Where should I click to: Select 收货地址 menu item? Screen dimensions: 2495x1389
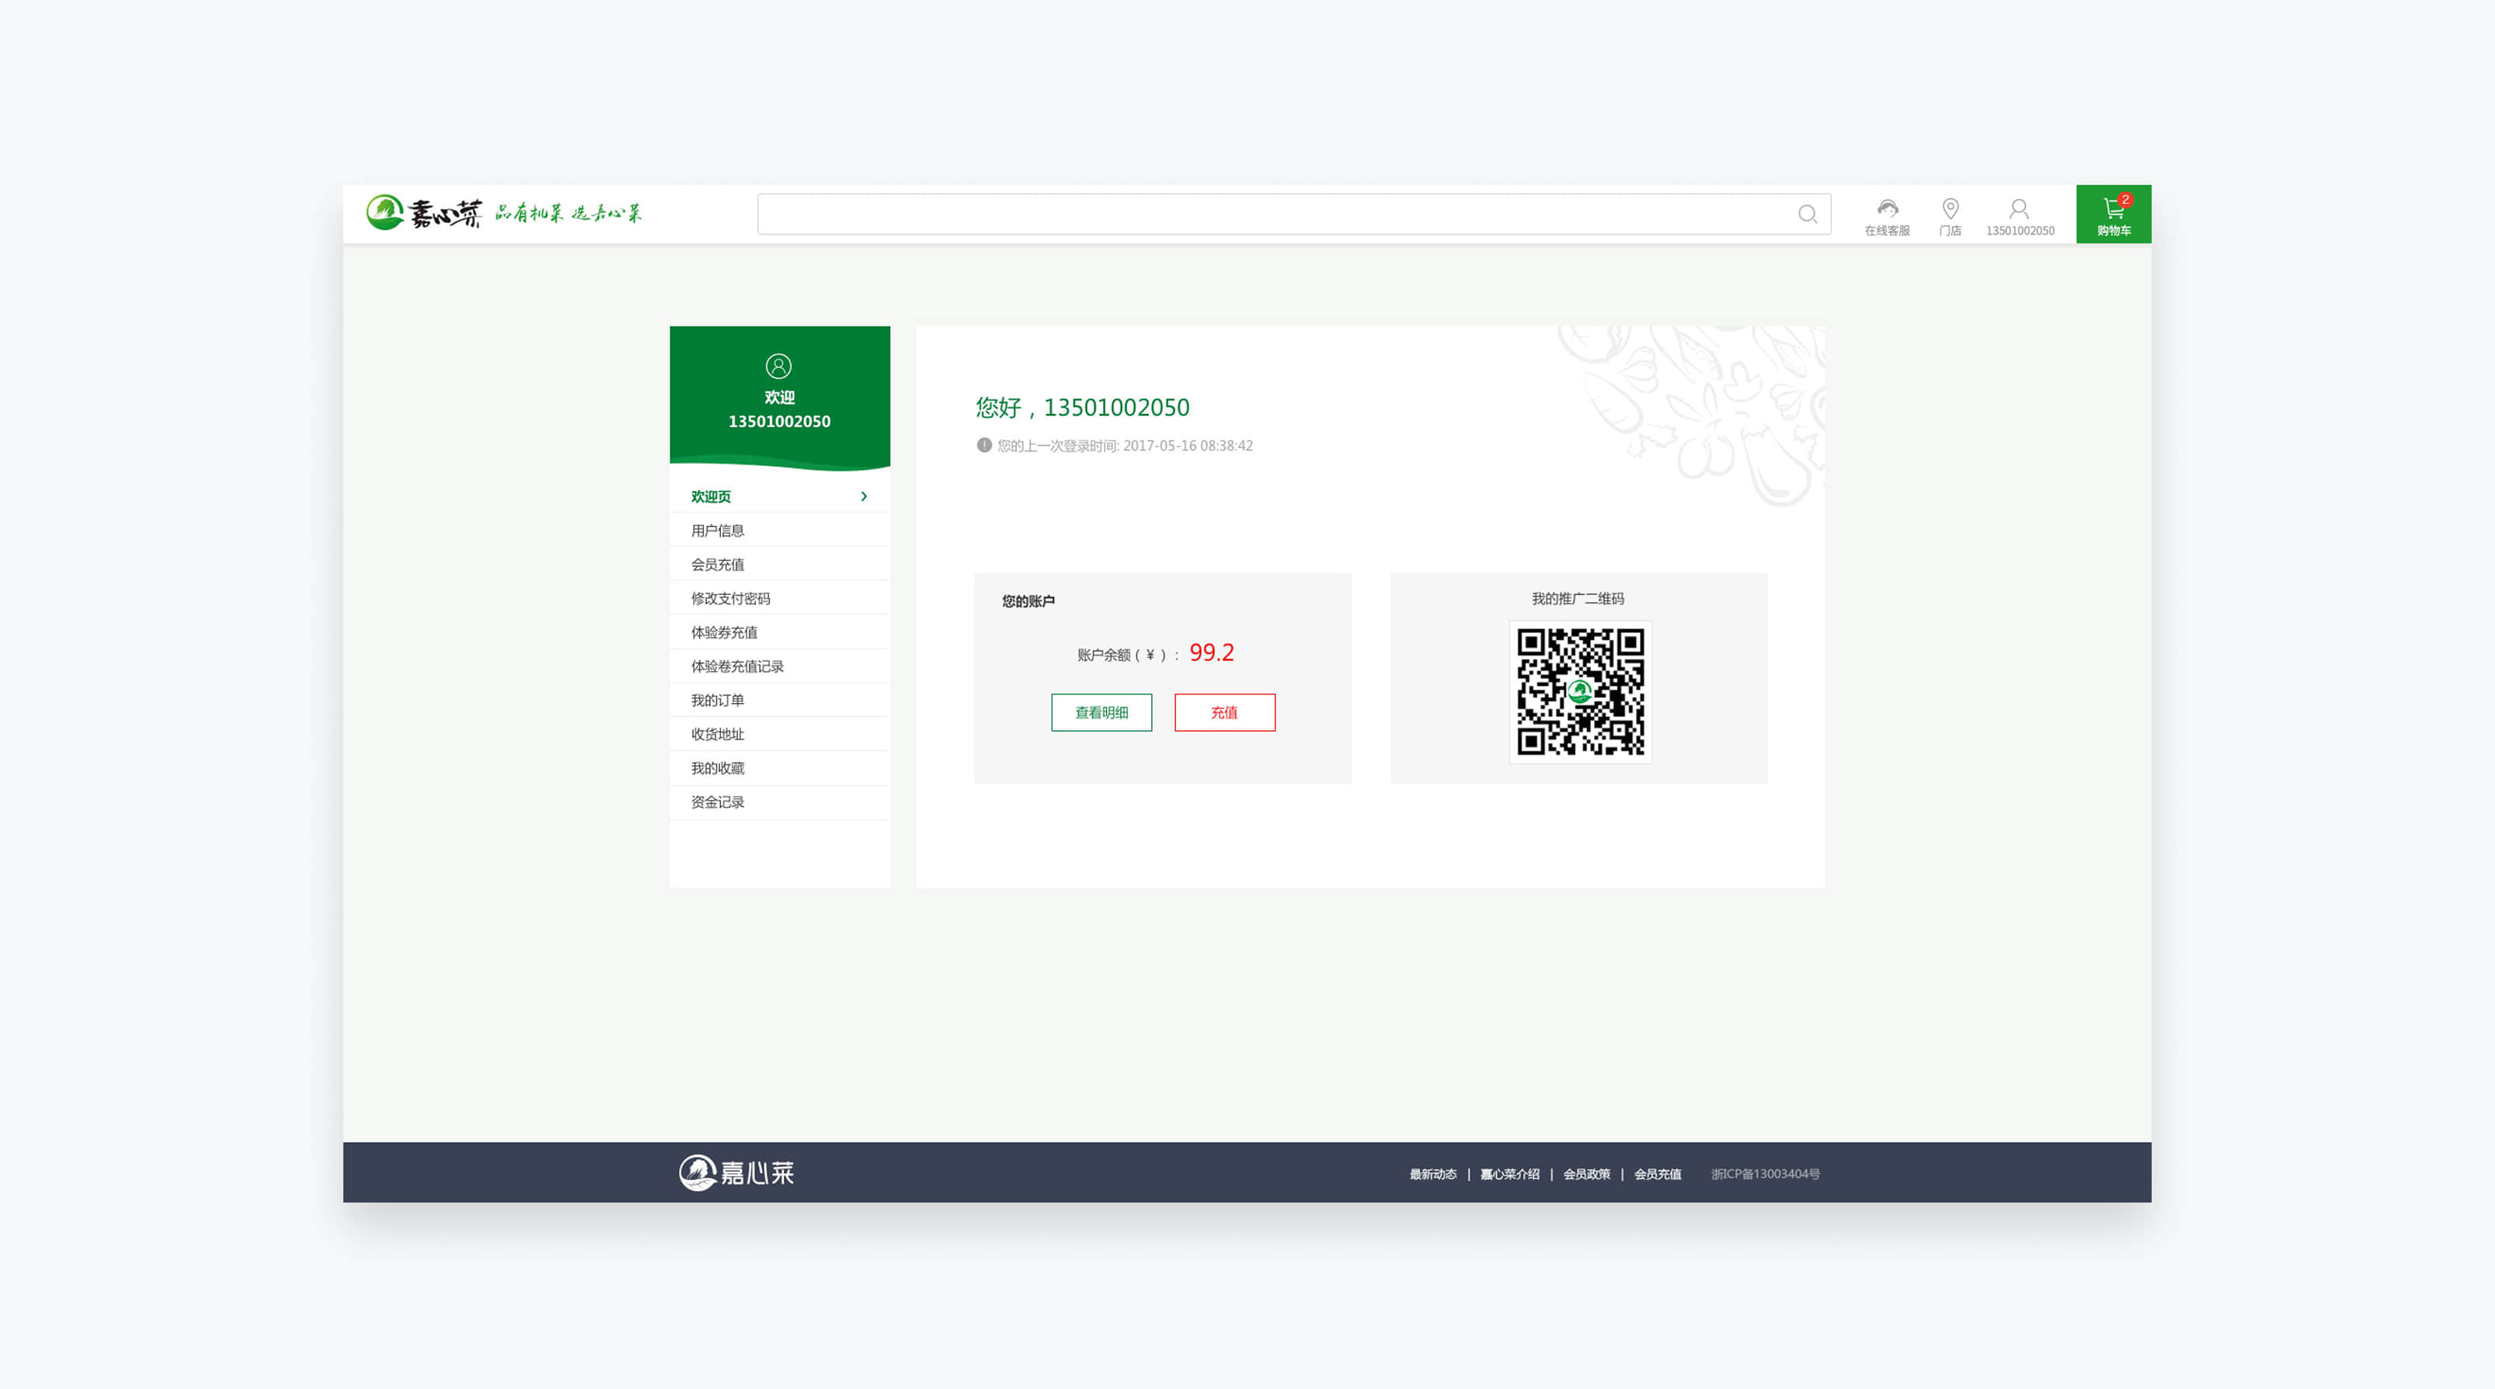coord(718,734)
